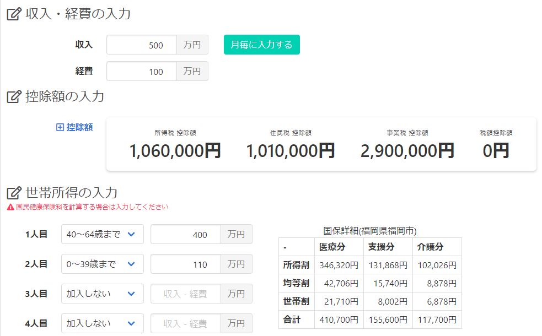Click the 3人目 row label
Image resolution: width=542 pixels, height=336 pixels.
[x=36, y=294]
